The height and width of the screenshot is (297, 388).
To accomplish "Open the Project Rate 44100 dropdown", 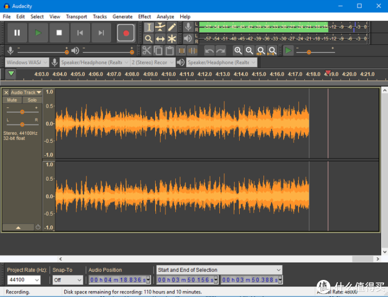I will (23, 280).
